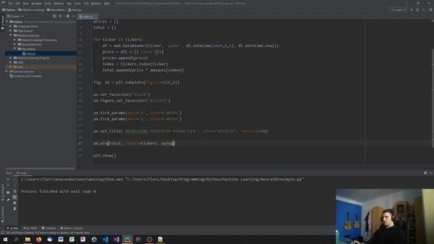Click 'Process finished with exit code 0' text
The width and height of the screenshot is (434, 244).
[x=58, y=191]
